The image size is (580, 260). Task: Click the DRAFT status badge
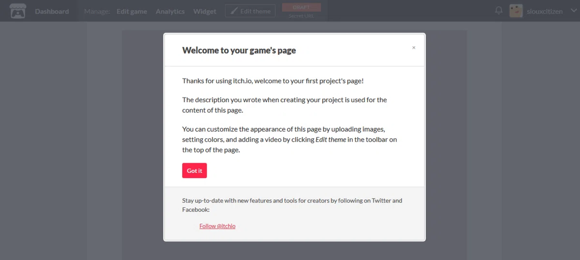(301, 7)
